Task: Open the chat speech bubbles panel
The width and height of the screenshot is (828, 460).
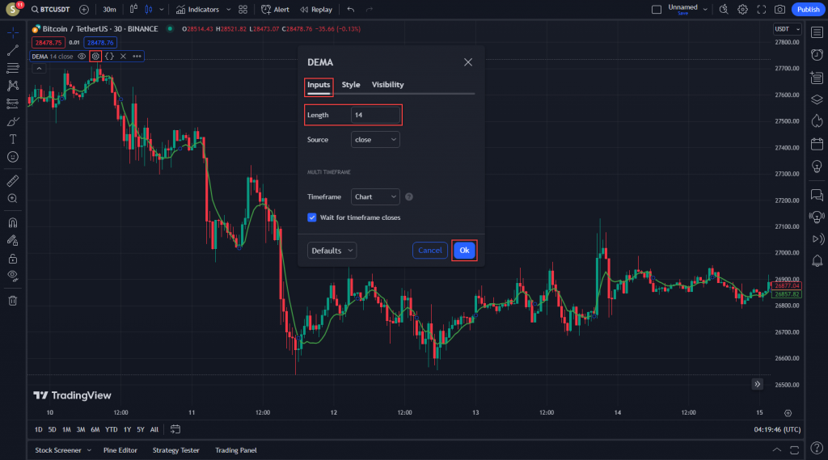Action: [817, 196]
